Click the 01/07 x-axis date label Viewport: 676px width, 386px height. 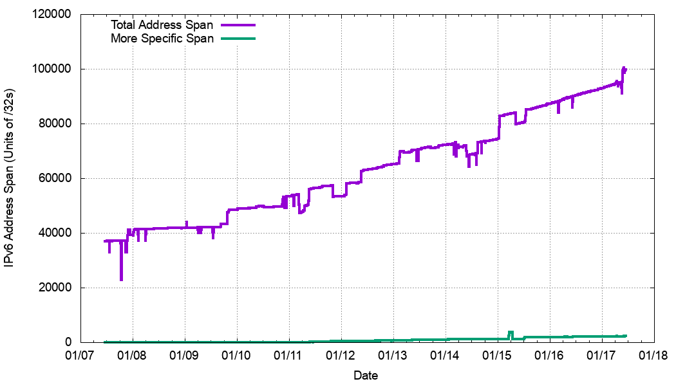pos(81,355)
